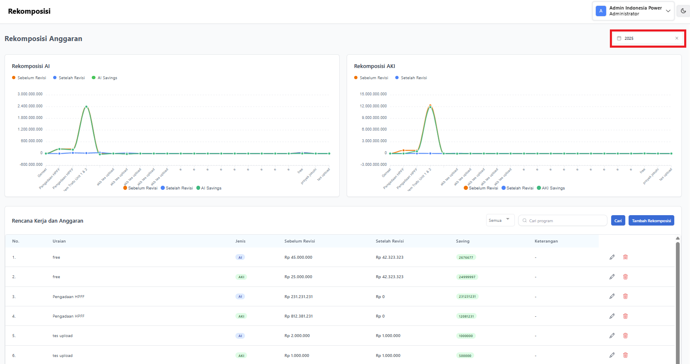This screenshot has width=690, height=364.
Task: Click the trash icon for row 4
Action: coord(625,316)
